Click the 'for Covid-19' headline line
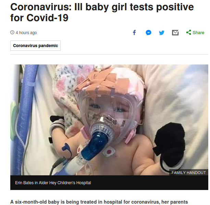Viewport: 210px width, 205px height. click(39, 18)
